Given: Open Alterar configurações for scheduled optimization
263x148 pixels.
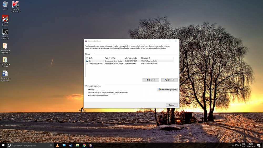Looking at the screenshot, I should pyautogui.click(x=168, y=90).
